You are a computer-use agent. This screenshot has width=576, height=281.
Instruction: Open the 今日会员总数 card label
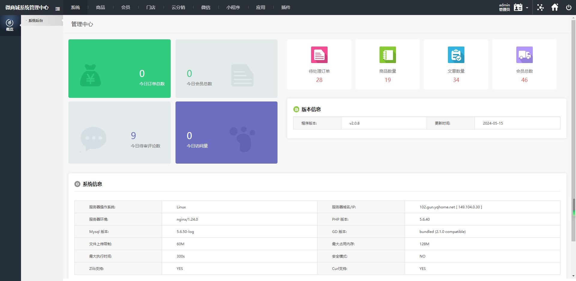(199, 84)
